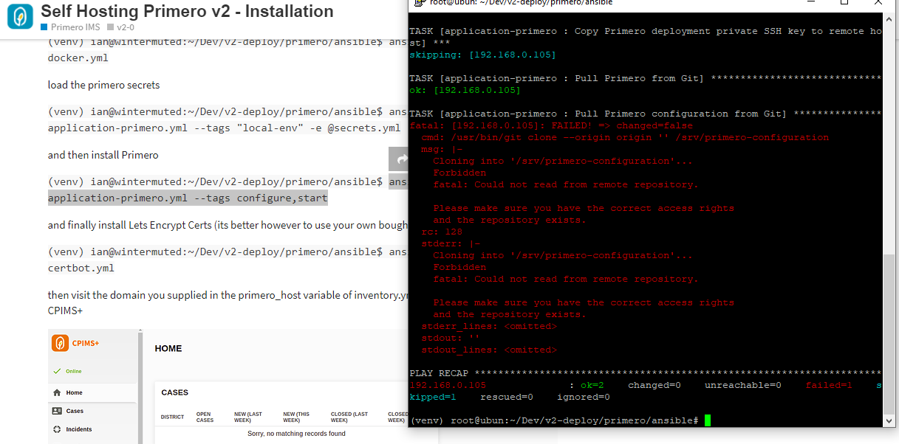
Task: Click the "fatal: [192.168.0.105]: FAILED!" line
Action: [551, 125]
